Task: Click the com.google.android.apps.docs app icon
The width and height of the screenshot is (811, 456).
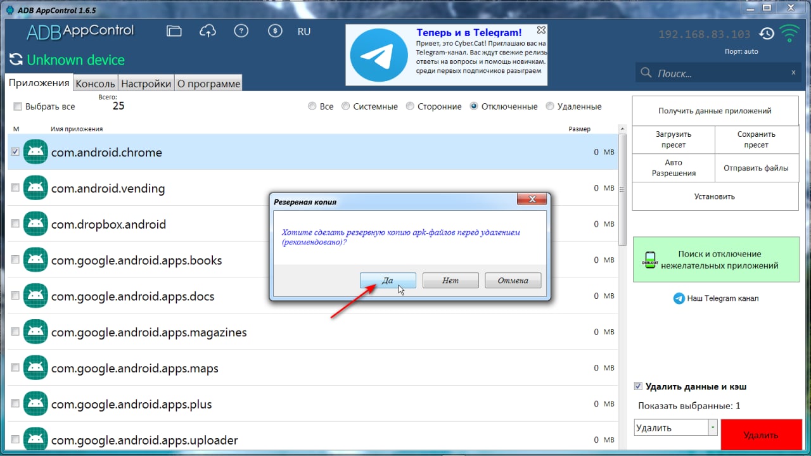Action: click(36, 296)
